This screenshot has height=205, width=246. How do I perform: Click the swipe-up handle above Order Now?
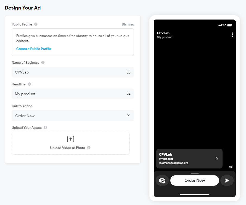(x=195, y=173)
